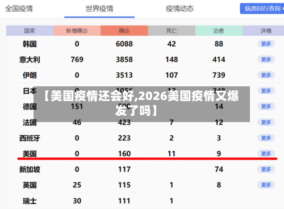Screen dimensions: 284x209
Task: Open 更多 details for 法国
Action: [266, 122]
